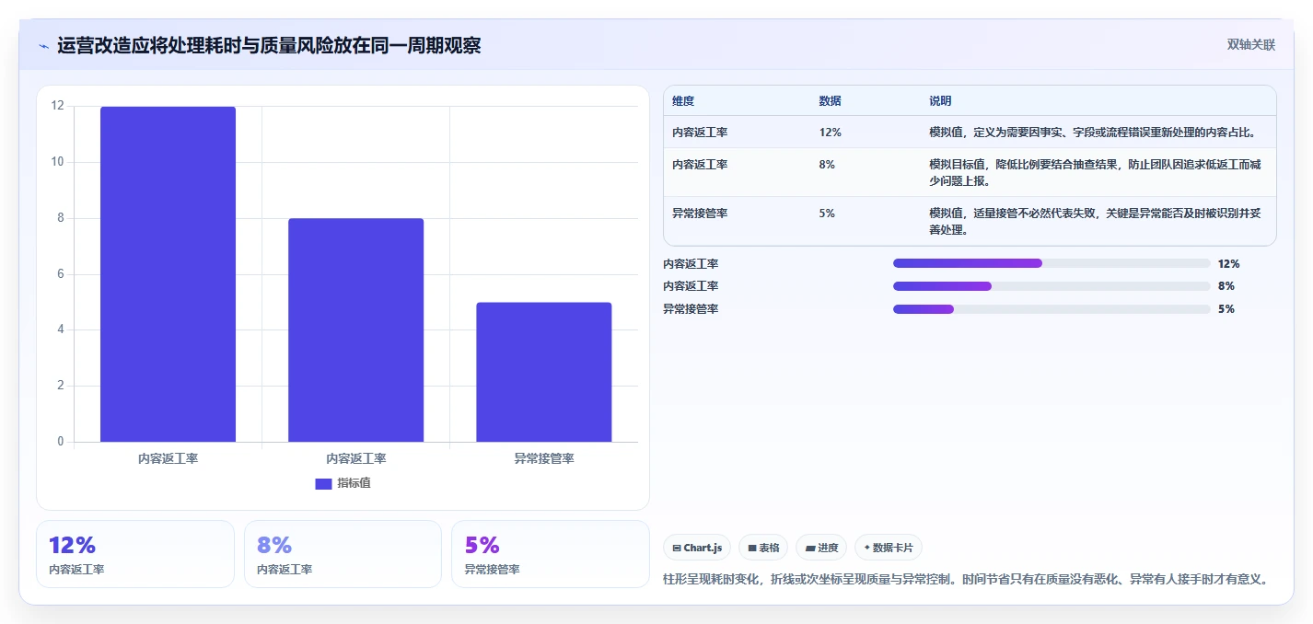Click the 5% 异常接管率 progress bar
The width and height of the screenshot is (1313, 624).
pyautogui.click(x=1052, y=309)
